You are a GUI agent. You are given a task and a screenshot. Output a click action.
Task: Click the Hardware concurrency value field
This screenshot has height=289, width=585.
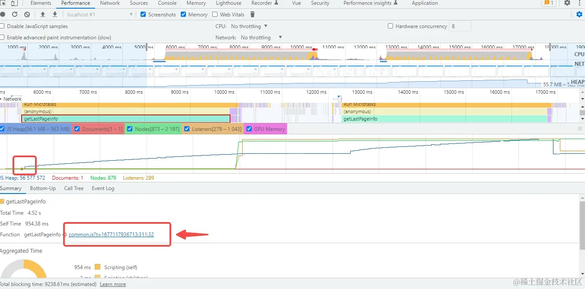click(460, 26)
